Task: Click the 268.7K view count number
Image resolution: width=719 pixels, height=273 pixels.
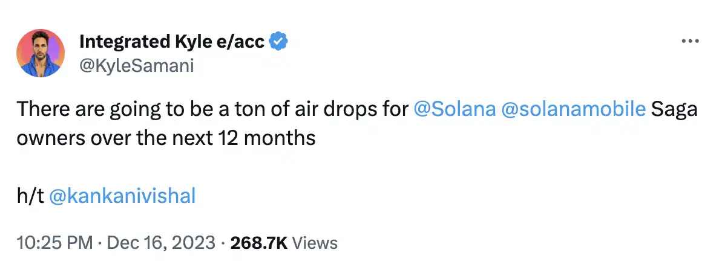Action: click(258, 243)
